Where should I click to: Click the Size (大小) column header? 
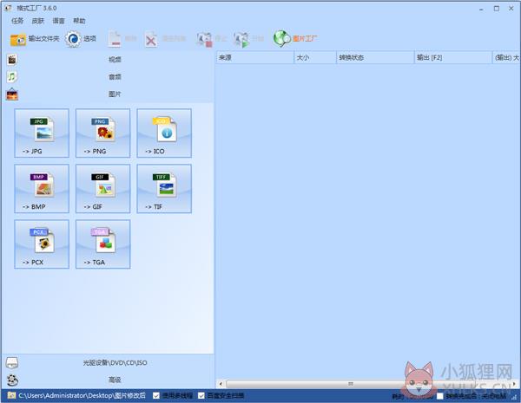tap(315, 58)
